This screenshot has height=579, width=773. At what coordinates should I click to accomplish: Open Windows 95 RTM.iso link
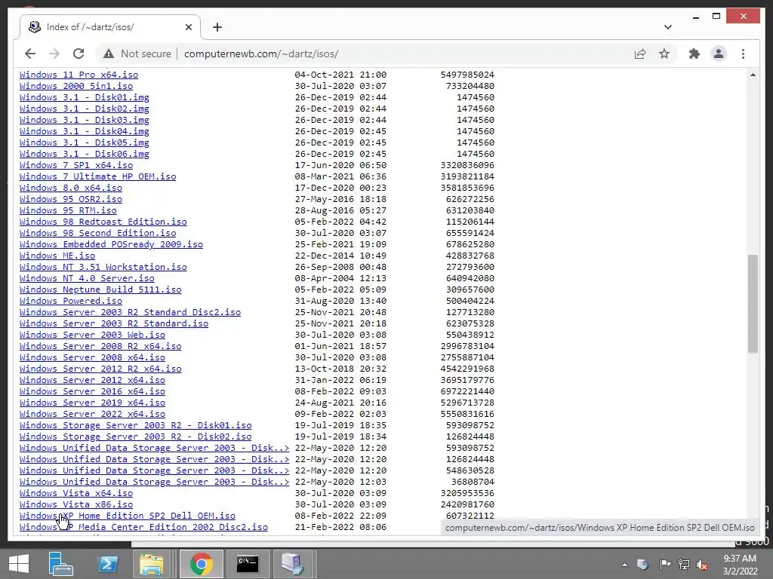(68, 211)
